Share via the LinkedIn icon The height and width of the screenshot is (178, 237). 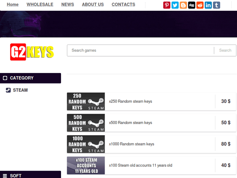[x=208, y=5]
